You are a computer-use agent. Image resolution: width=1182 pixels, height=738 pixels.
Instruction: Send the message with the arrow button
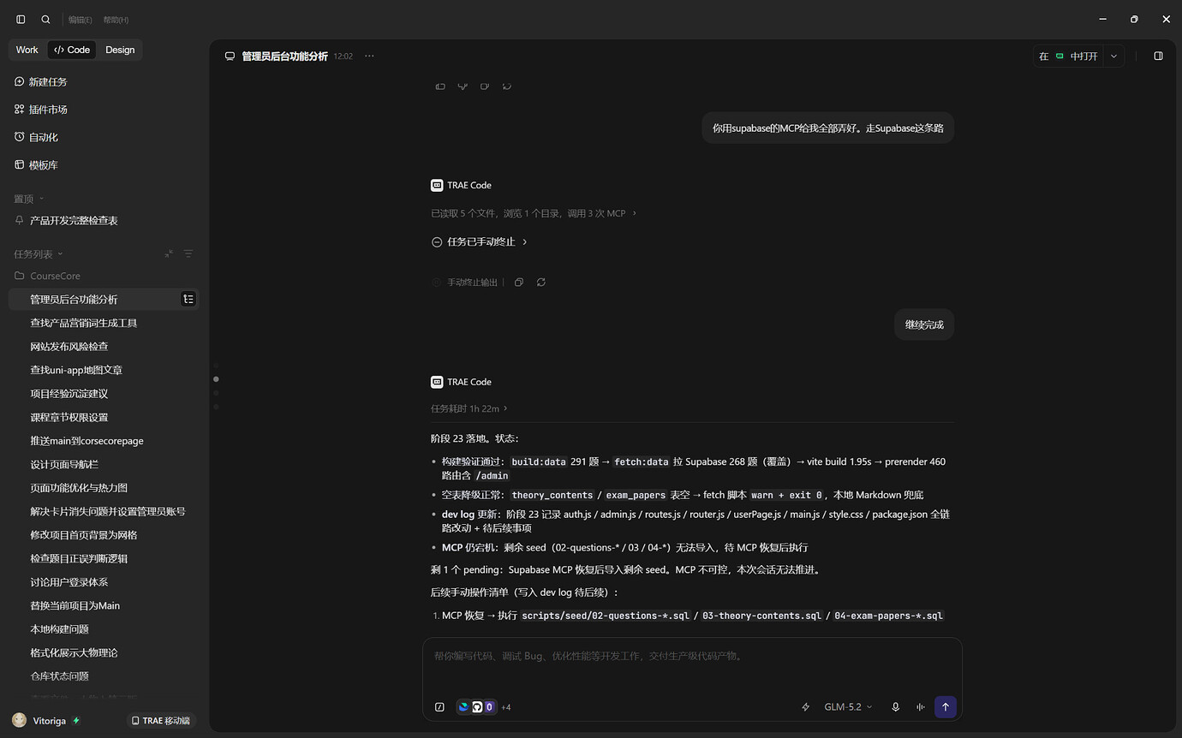tap(946, 707)
